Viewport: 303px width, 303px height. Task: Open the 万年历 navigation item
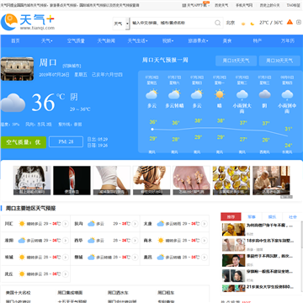click(288, 41)
